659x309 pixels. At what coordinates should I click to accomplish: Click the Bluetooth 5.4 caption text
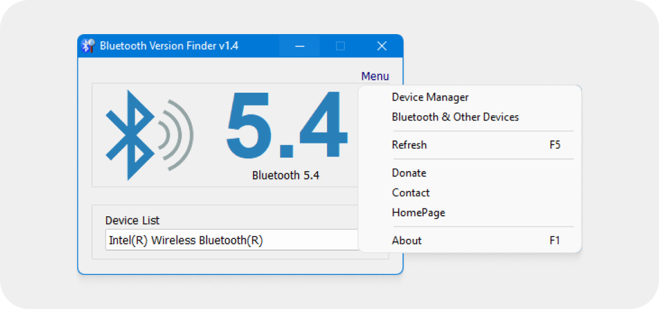pos(286,175)
